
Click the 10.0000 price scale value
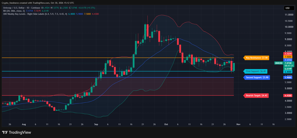click(289, 27)
